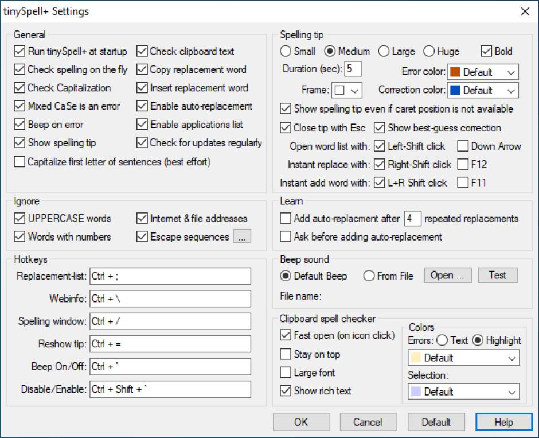Viewport: 539px width, 438px height.
Task: Open the Error color dropdown
Action: pyautogui.click(x=483, y=72)
